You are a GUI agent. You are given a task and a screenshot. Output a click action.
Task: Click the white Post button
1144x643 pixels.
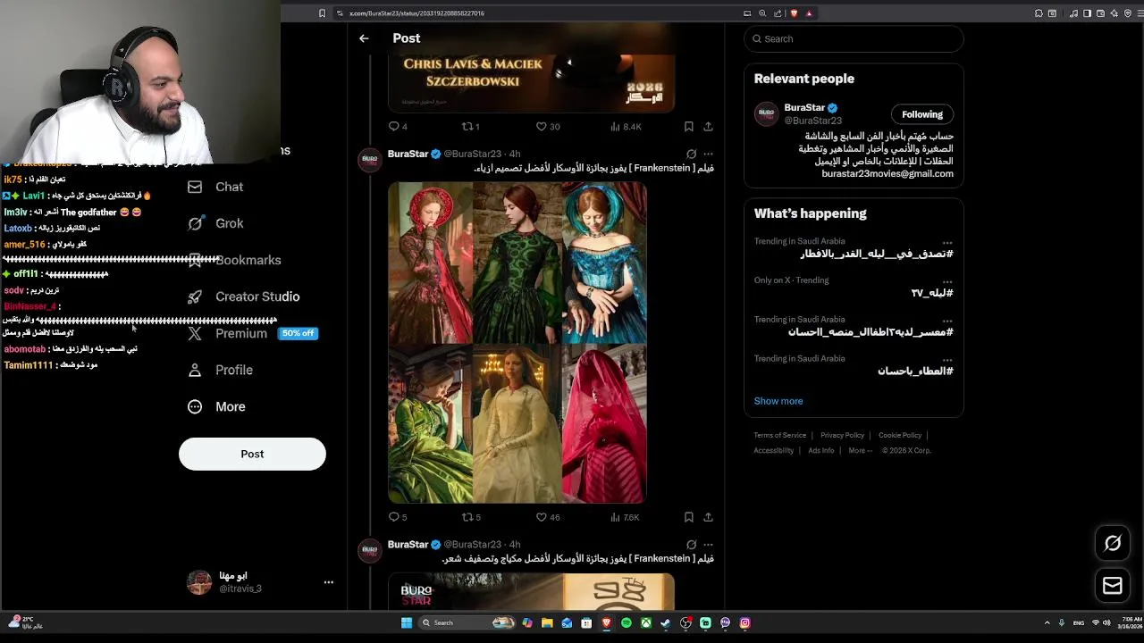pyautogui.click(x=252, y=454)
